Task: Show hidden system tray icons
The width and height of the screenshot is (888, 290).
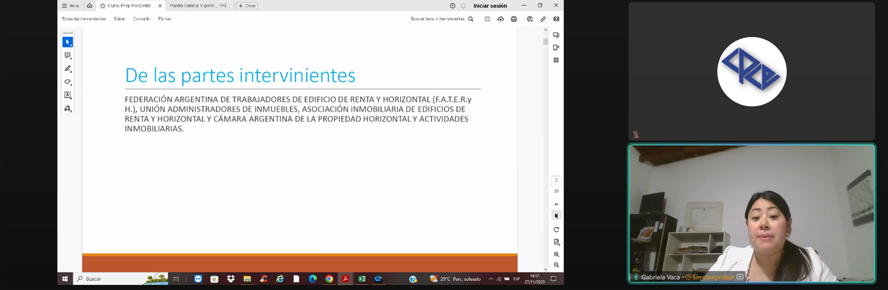Action: (491, 279)
